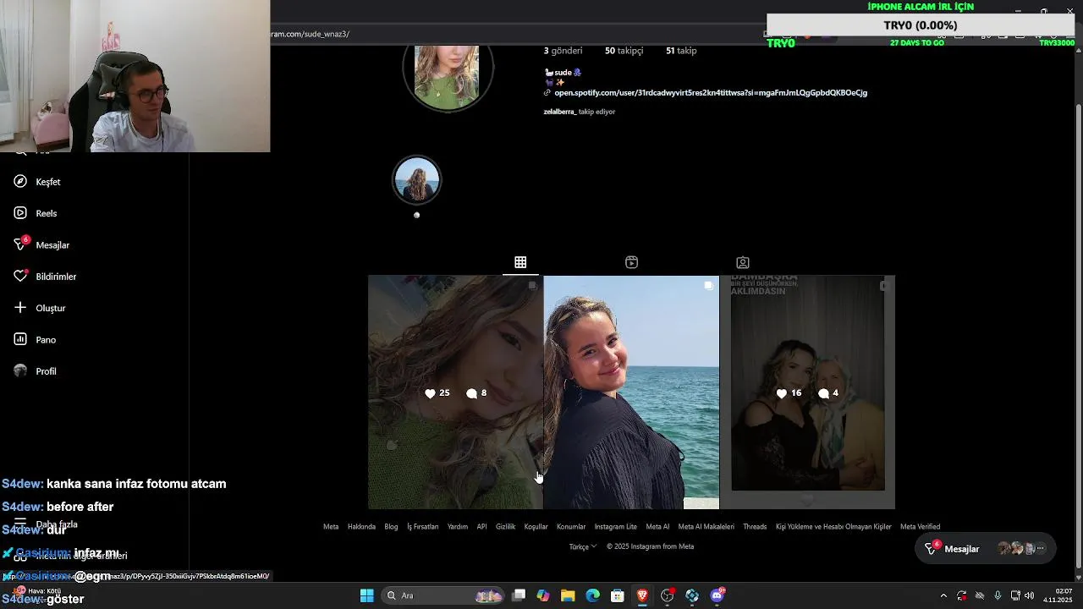Open Microsoft Edge from the taskbar
1083x609 pixels.
tap(593, 595)
